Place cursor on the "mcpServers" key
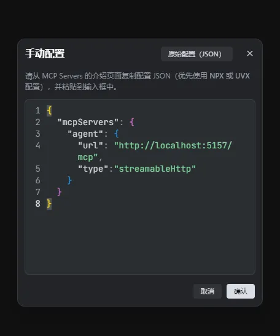Image resolution: width=280 pixels, height=336 pixels. (x=88, y=123)
